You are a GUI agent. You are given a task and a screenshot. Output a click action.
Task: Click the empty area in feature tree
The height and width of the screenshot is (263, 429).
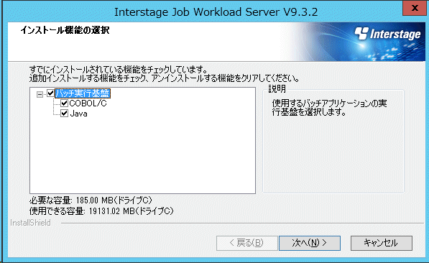[x=142, y=156]
